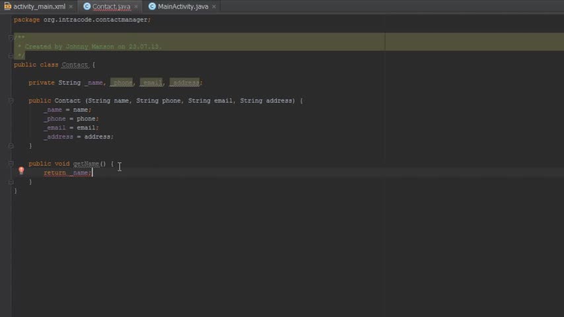Collapse the Contact constructor fold marker

click(11, 101)
